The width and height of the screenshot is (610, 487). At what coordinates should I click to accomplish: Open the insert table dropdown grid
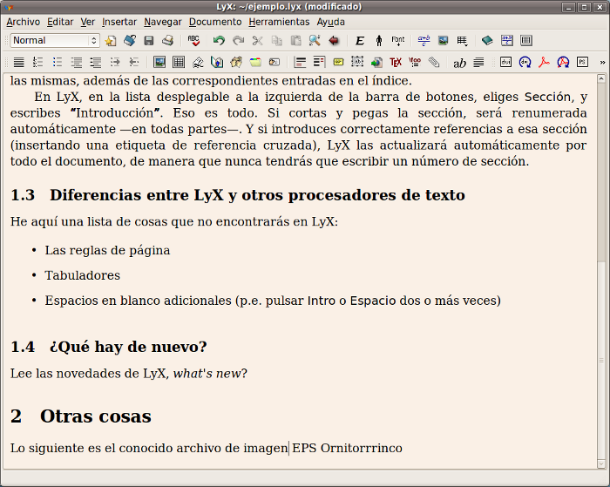click(462, 40)
